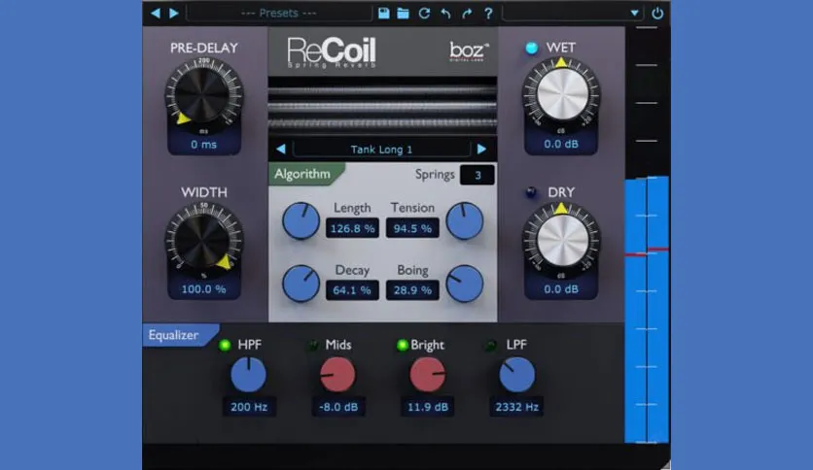Click the ReCoil Spring Reverb logo
The width and height of the screenshot is (813, 470).
tap(332, 52)
